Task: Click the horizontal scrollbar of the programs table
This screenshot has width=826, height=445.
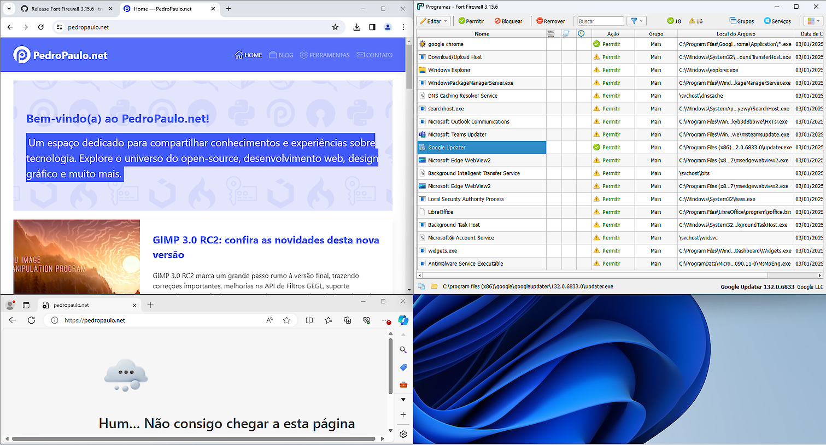Action: [x=620, y=276]
